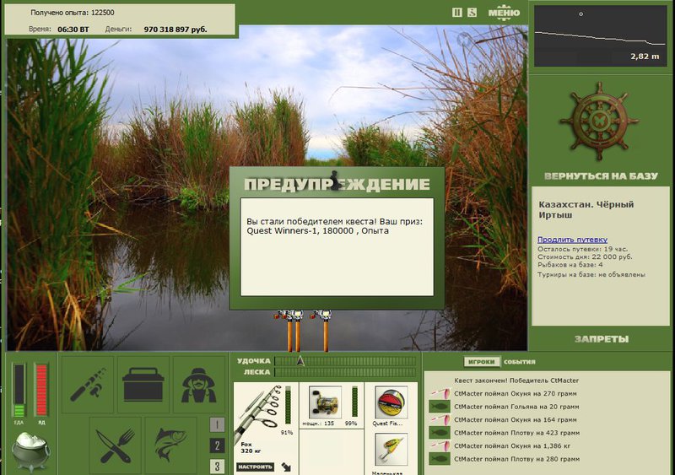The image size is (675, 475).
Task: Select rod slot number 3
Action: point(217,466)
